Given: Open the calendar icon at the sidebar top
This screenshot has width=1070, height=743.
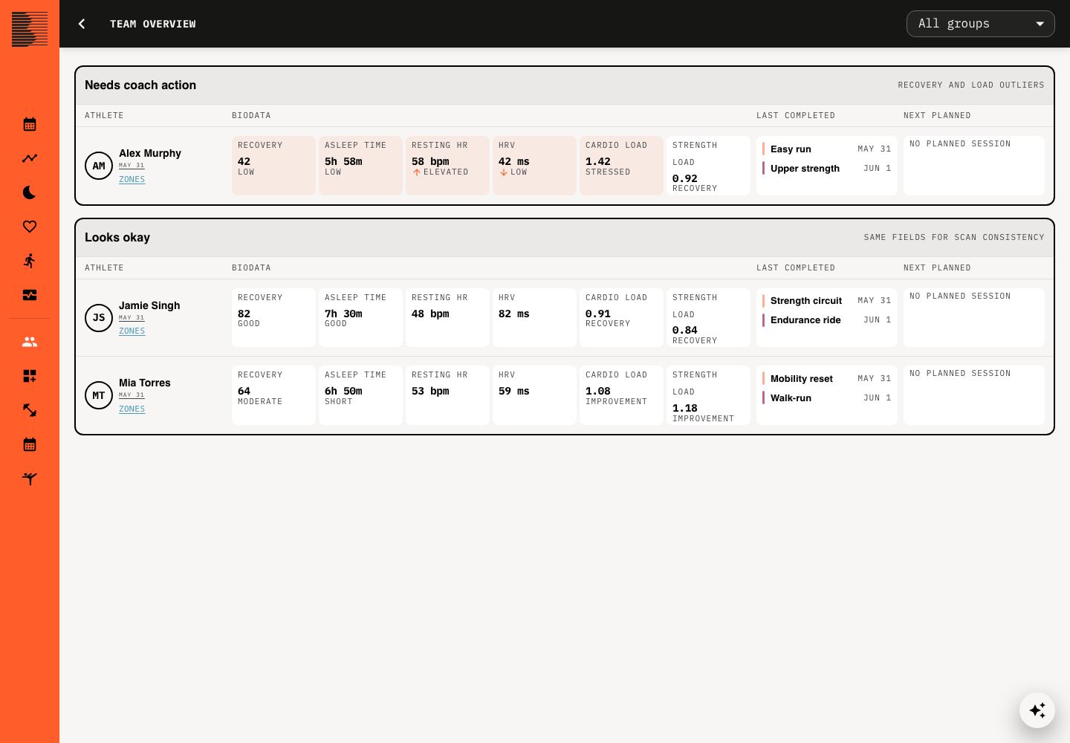Looking at the screenshot, I should [x=30, y=124].
